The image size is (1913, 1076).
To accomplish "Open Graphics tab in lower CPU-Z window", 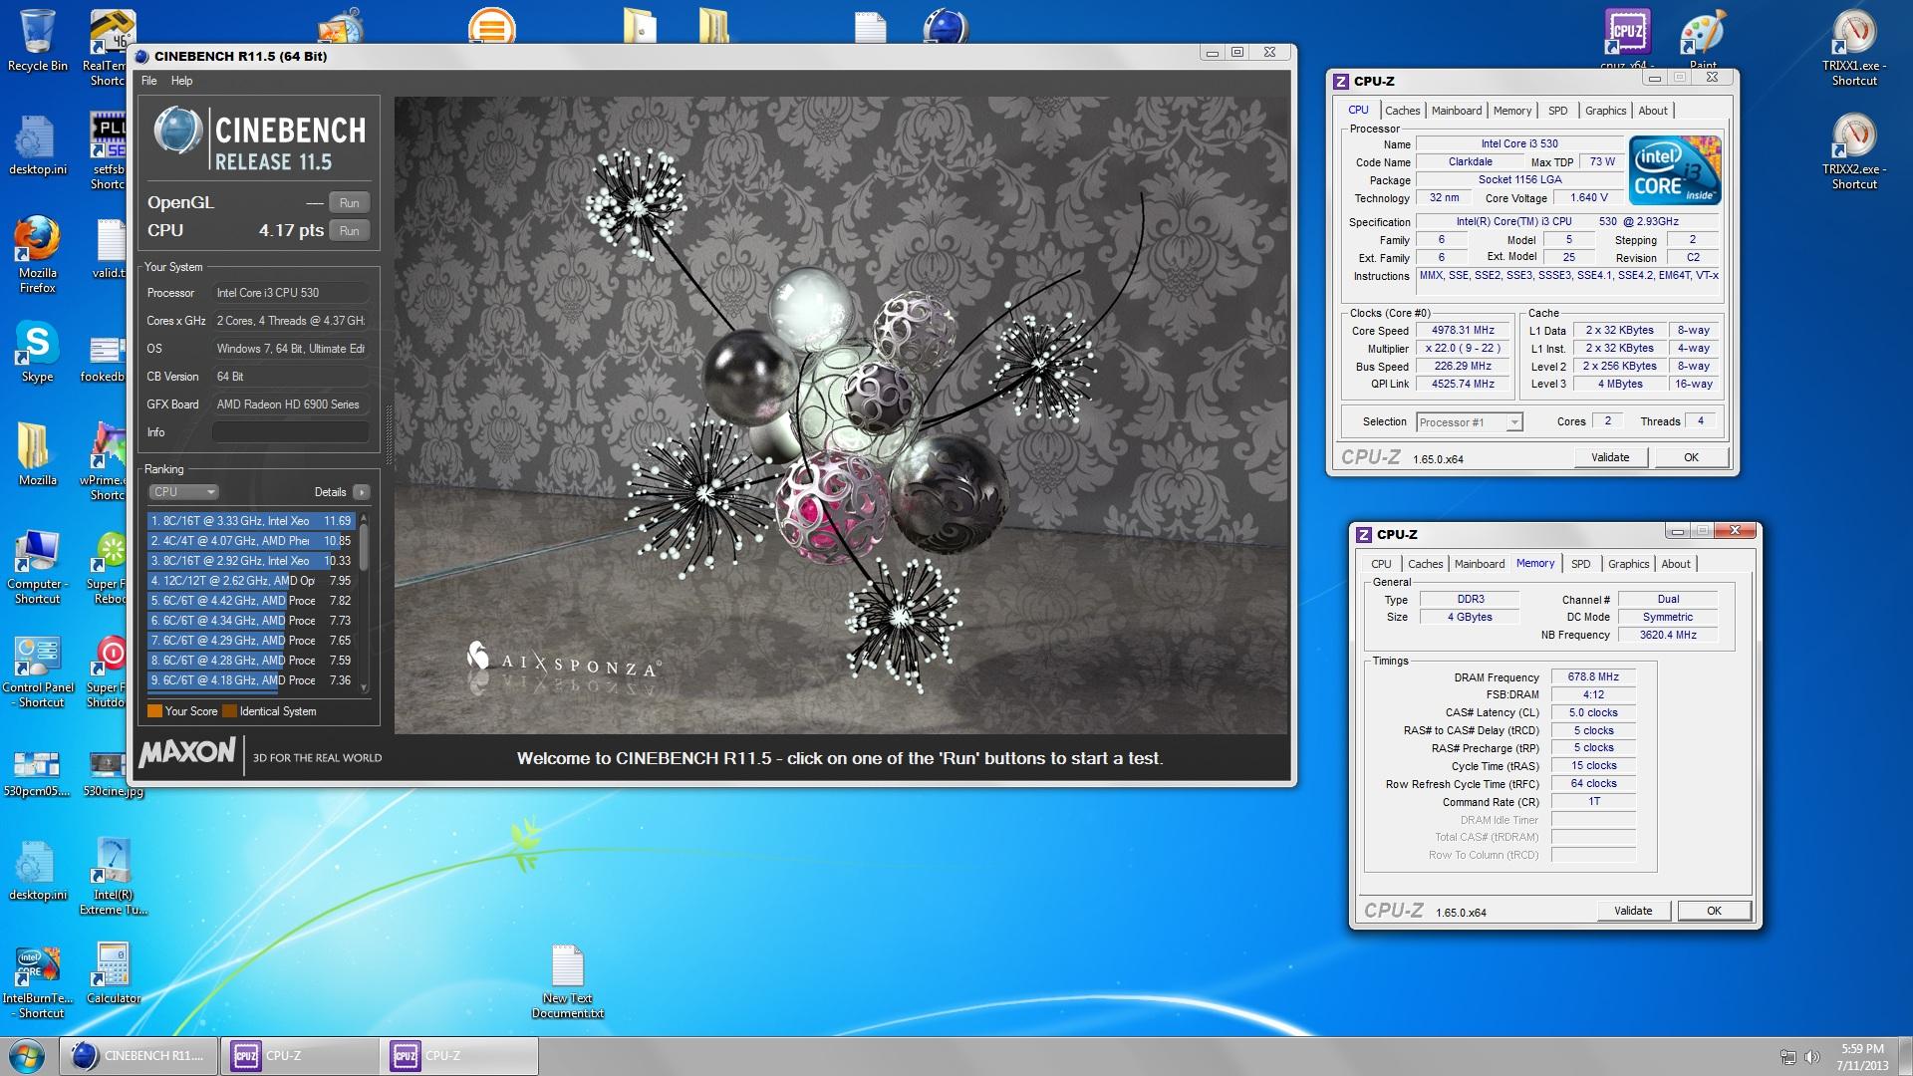I will (1628, 564).
